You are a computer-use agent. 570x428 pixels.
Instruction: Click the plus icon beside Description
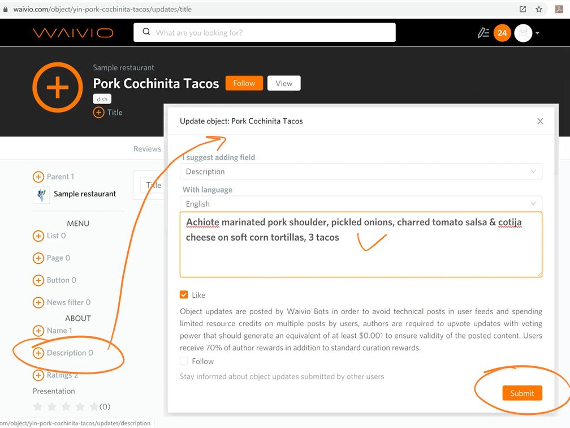38,353
